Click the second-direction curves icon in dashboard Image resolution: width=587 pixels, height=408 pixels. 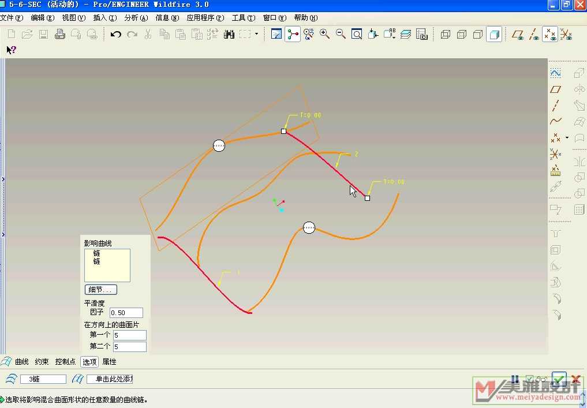coord(77,379)
